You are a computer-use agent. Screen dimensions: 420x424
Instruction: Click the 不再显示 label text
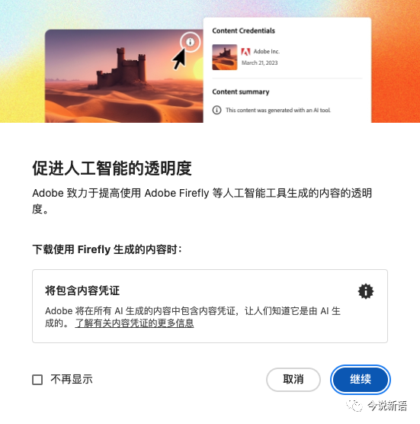click(72, 379)
